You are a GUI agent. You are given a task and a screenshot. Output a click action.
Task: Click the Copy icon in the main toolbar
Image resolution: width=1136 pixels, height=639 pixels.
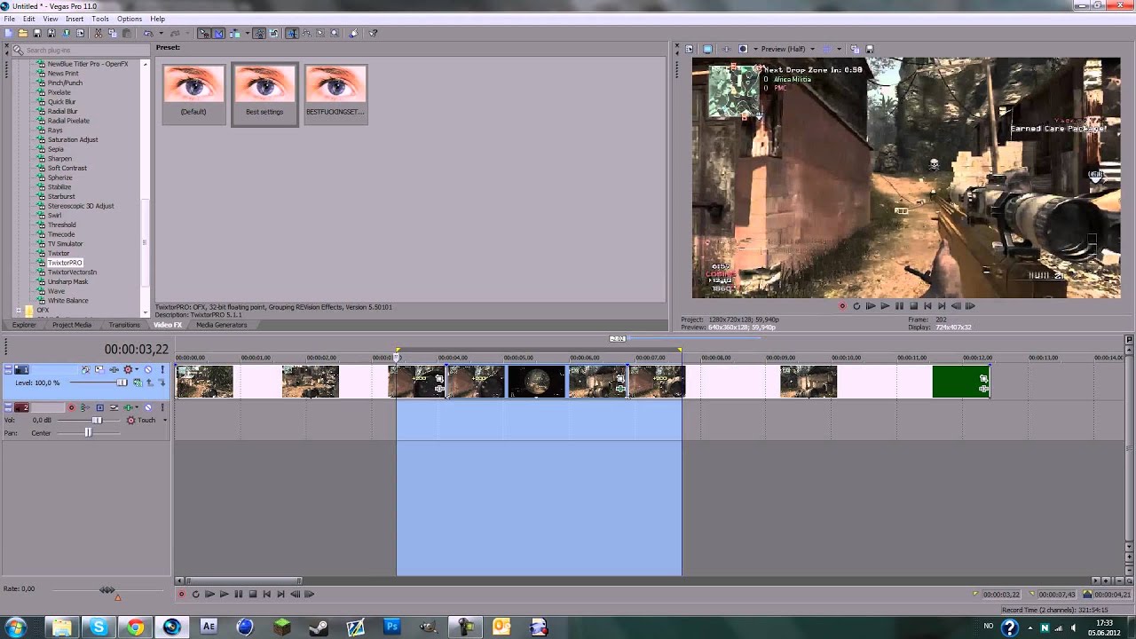[x=112, y=33]
